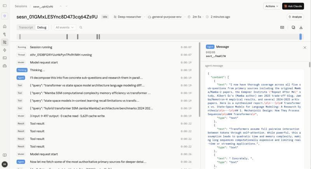311x169 pixels.
Task: Click the Idle status badge
Action: [x=105, y=17]
